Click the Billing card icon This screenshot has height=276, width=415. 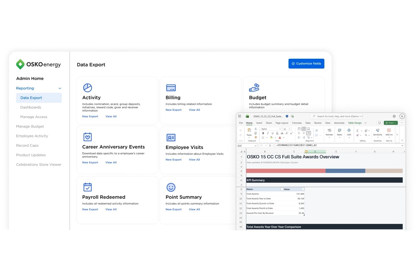[x=171, y=88]
